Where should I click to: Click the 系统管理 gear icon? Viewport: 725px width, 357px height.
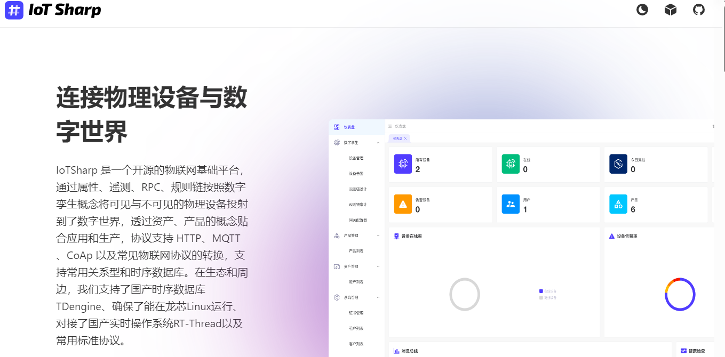pyautogui.click(x=337, y=297)
